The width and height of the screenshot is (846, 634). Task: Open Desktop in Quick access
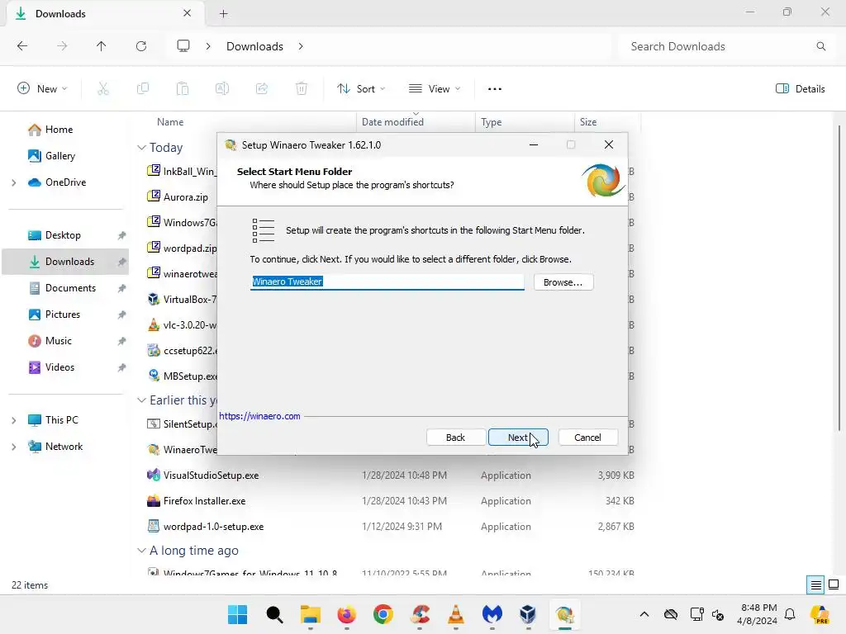63,235
